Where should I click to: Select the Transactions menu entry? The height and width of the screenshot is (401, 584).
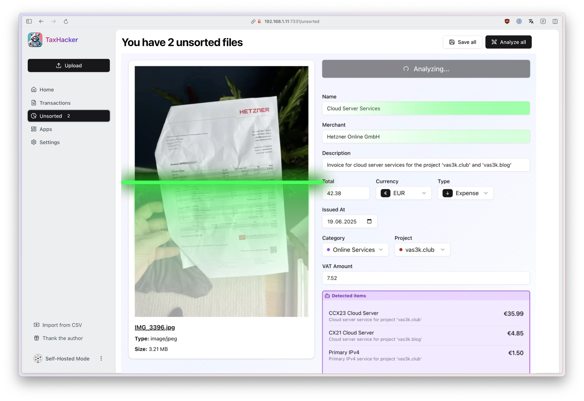[x=55, y=103]
